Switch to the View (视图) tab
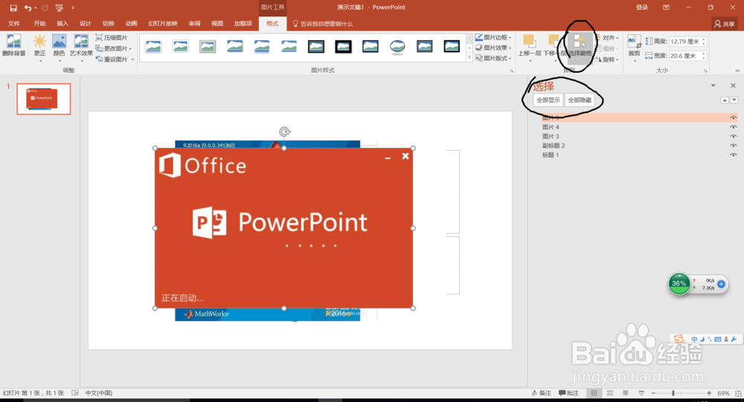The image size is (744, 402). pos(217,23)
